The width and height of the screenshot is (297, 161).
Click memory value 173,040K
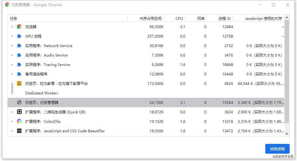155,84
